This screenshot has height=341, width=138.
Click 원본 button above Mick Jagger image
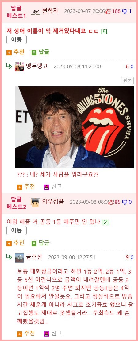(x=127, y=80)
